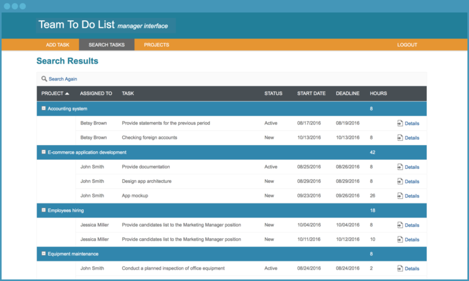
Task: Collapse the Equipment maintenance group
Action: [43, 254]
